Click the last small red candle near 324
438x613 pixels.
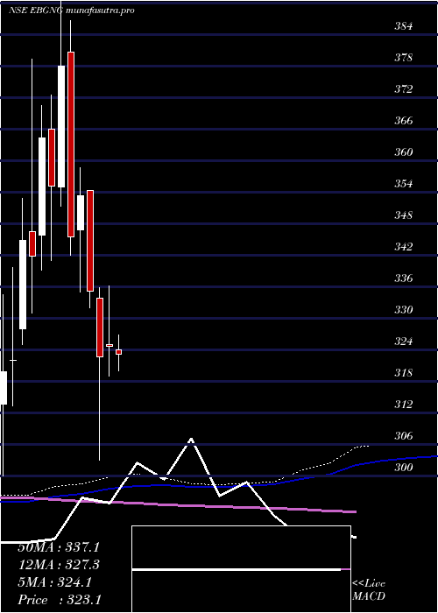118,352
